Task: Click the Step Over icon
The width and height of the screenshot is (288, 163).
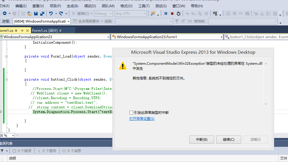Action: pyautogui.click(x=200, y=14)
